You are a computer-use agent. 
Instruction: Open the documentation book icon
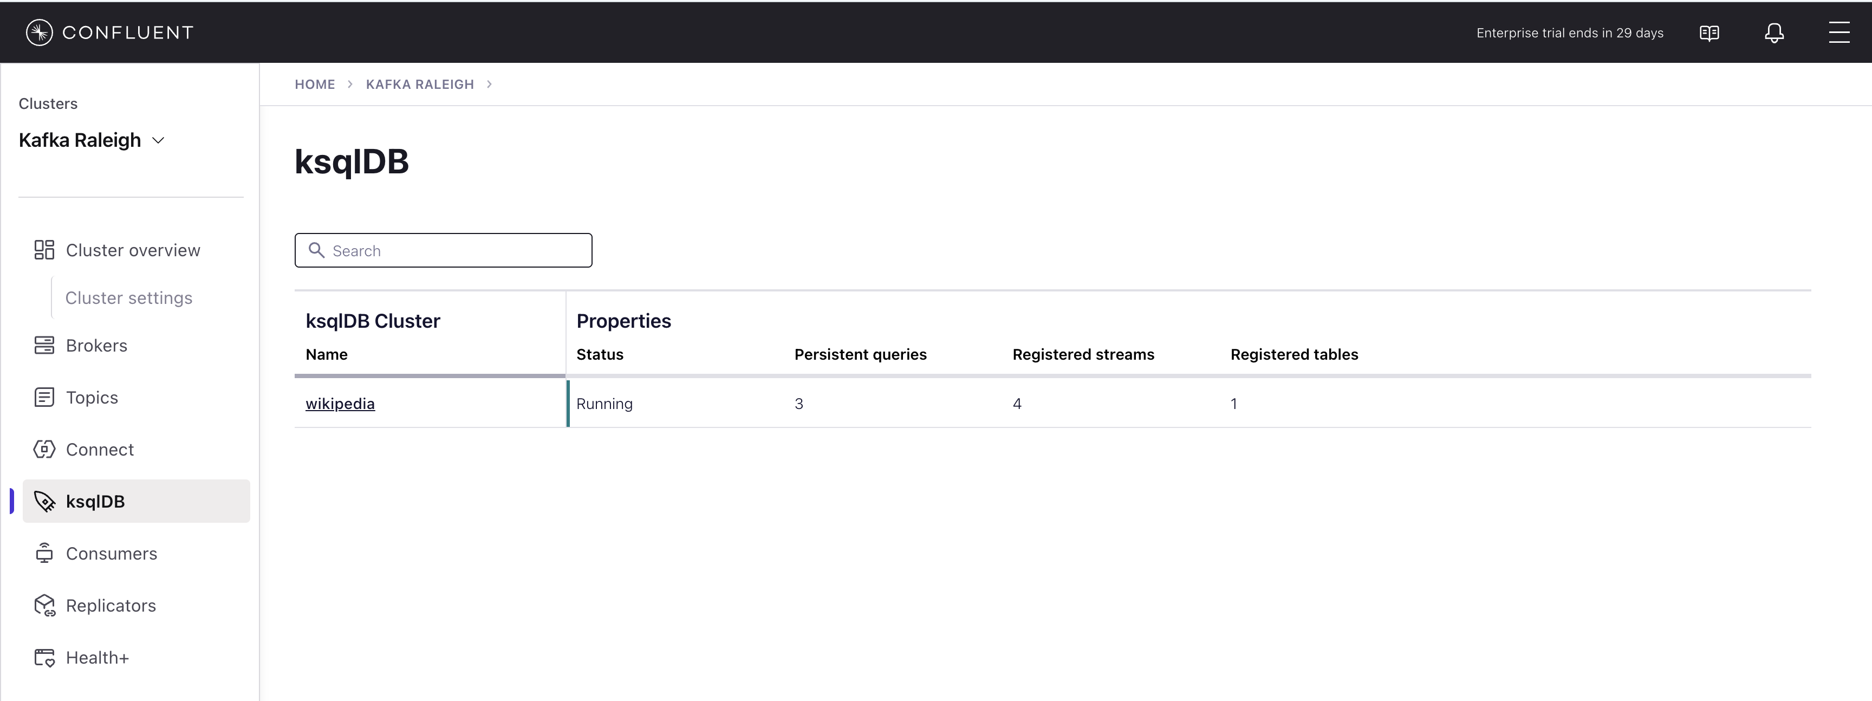(1708, 33)
